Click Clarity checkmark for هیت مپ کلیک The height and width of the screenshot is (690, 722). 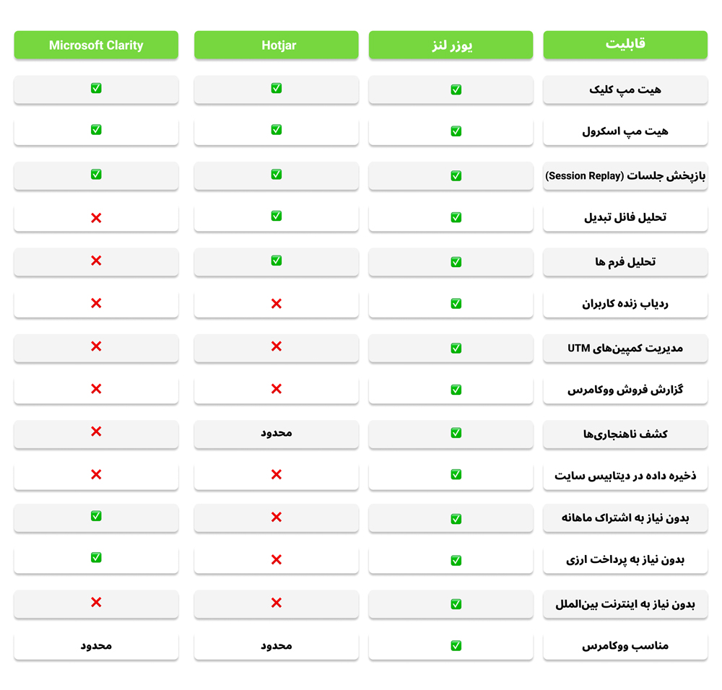click(x=96, y=88)
